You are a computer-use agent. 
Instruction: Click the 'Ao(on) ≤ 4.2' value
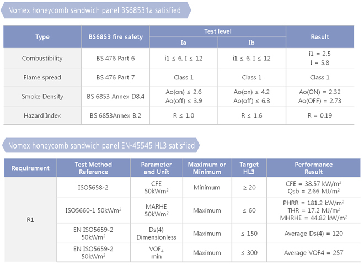251,92
